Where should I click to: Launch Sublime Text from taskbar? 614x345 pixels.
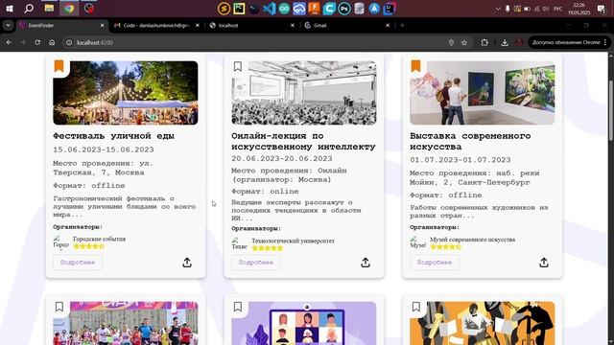224,9
